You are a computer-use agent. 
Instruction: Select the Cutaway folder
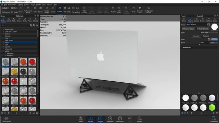tap(8, 36)
